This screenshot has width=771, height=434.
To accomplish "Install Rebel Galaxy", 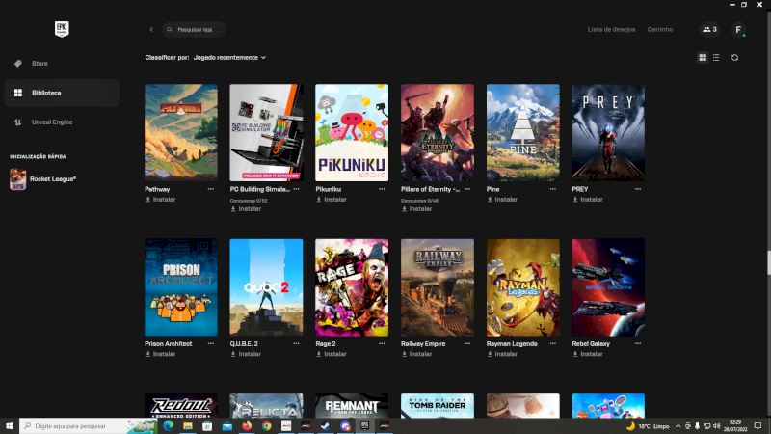I will (x=588, y=354).
